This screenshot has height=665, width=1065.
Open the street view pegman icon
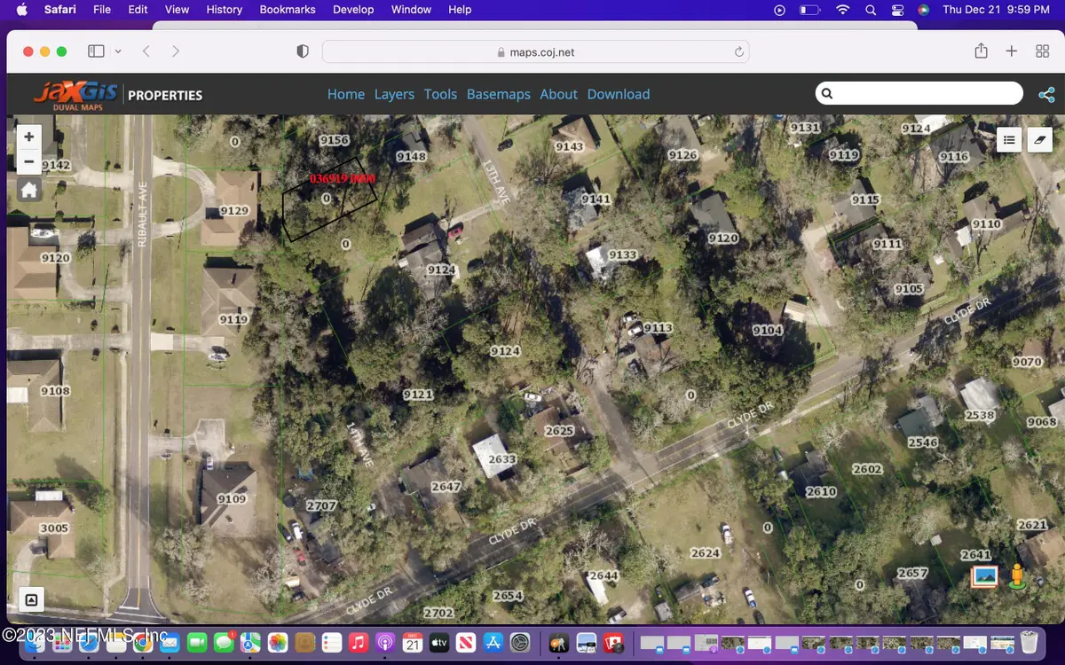pos(1017,576)
